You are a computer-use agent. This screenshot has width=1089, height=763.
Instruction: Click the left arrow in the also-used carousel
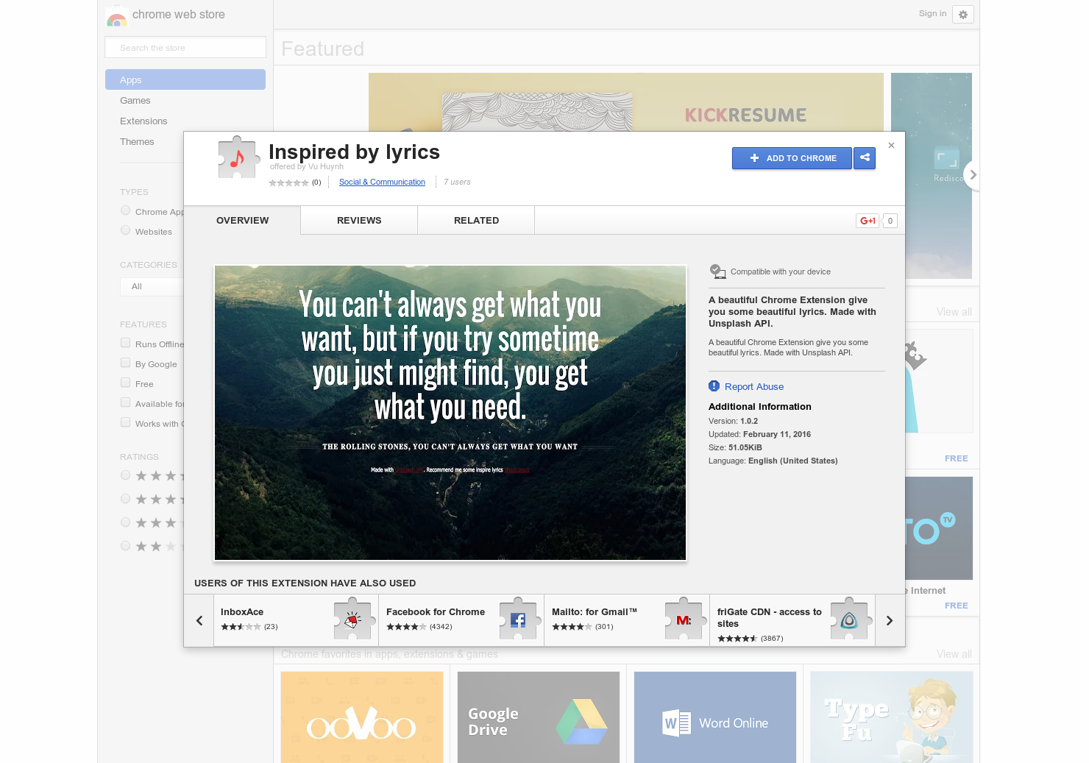[x=199, y=620]
